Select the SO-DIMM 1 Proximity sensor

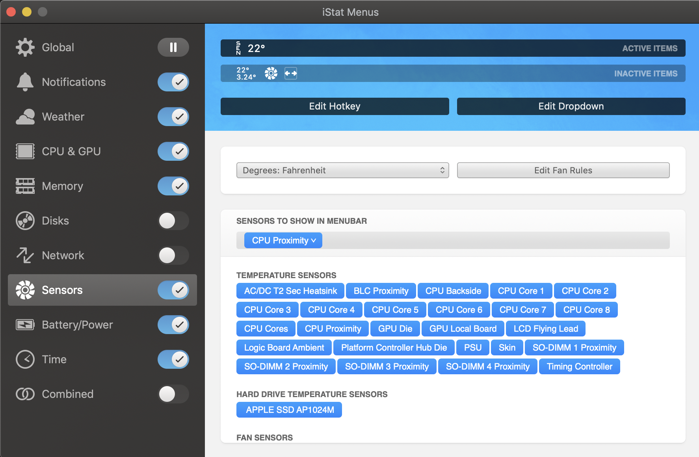pos(574,347)
